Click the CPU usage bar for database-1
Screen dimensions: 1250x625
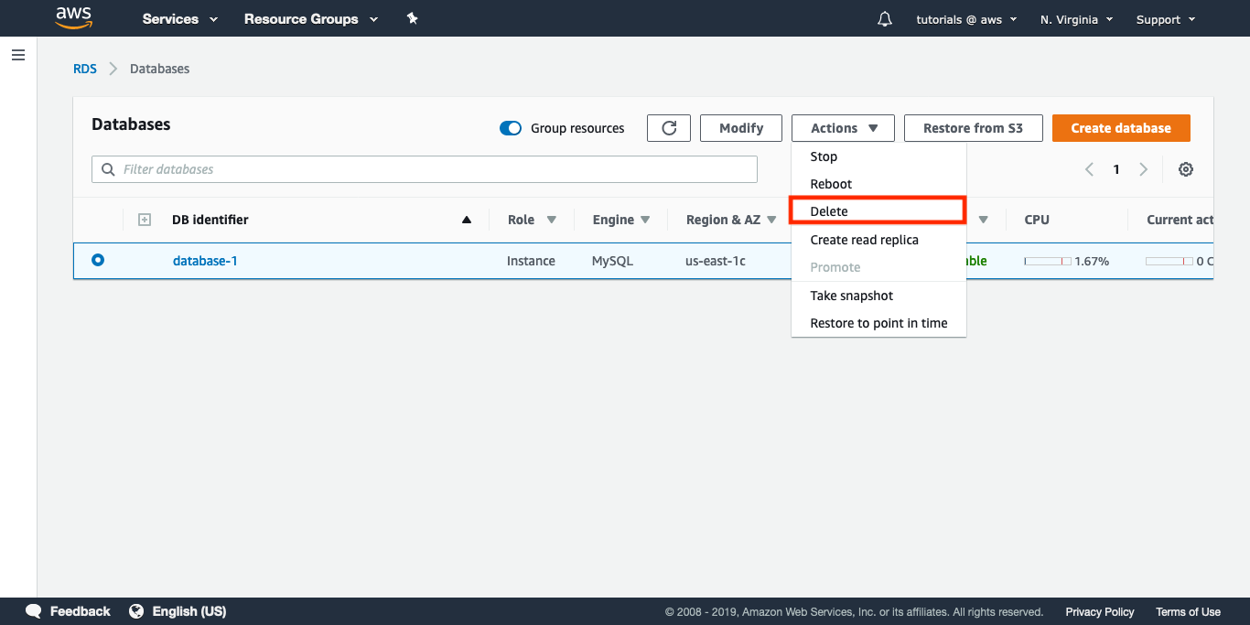(1048, 262)
